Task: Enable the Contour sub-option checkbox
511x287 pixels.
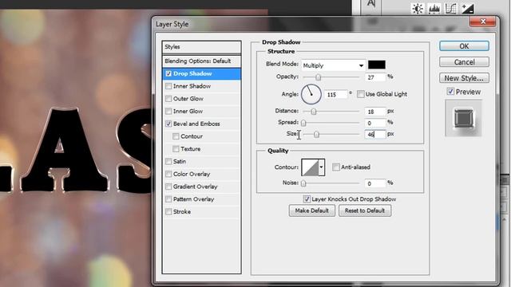Action: pos(176,136)
